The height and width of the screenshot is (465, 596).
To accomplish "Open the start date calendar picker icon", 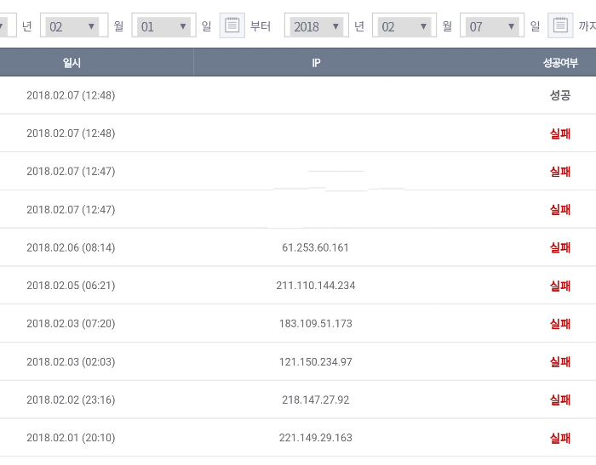I will (232, 26).
